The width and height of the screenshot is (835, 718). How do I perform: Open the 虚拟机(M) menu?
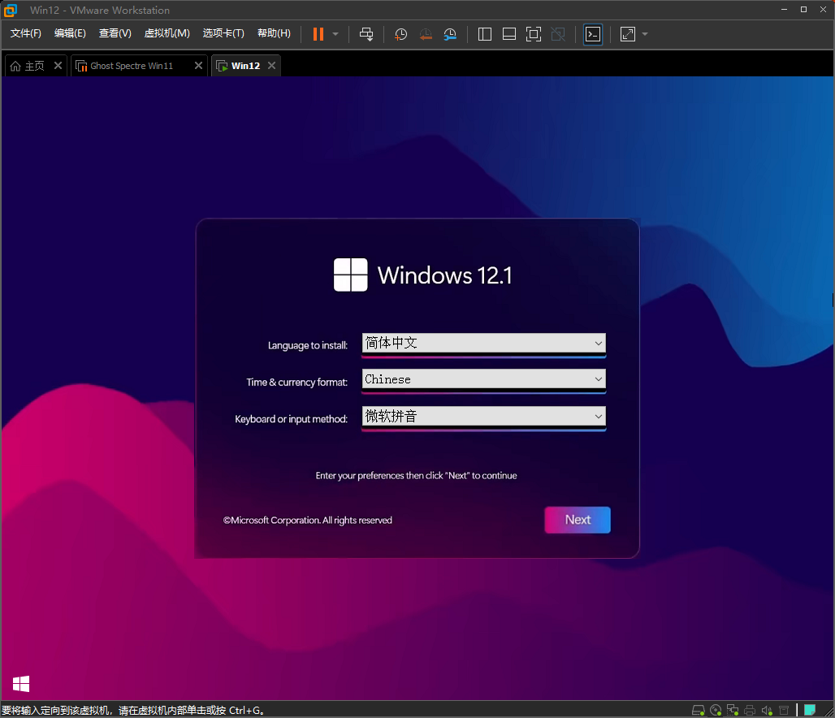pos(167,33)
